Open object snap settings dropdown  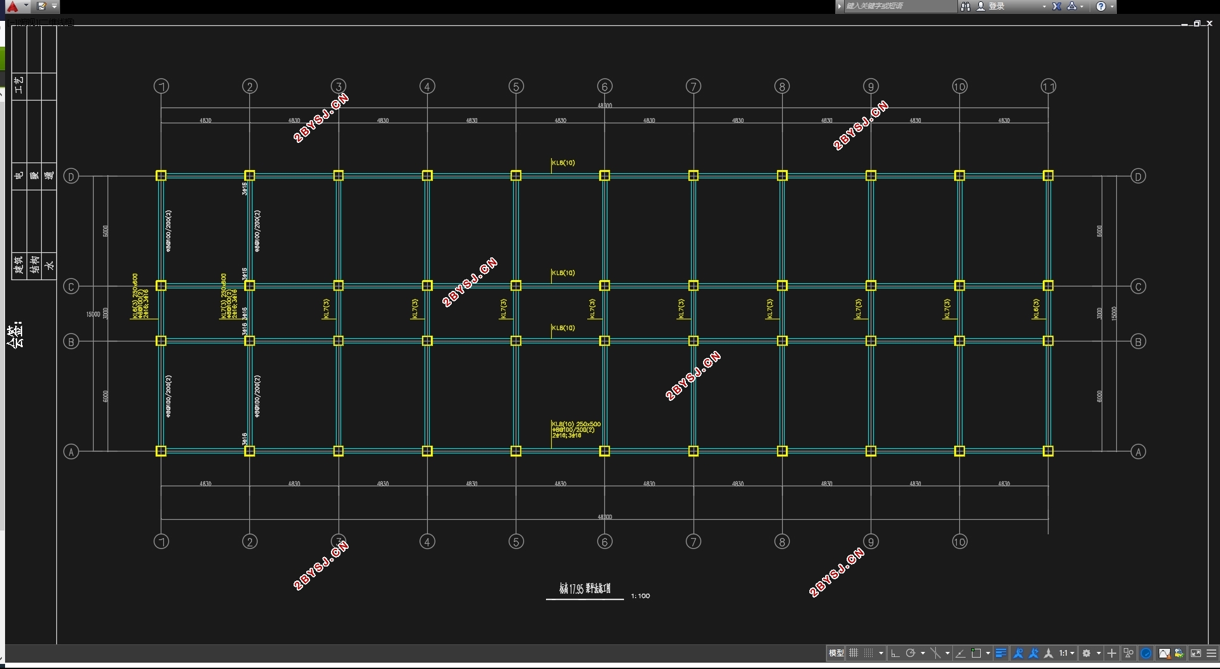click(988, 653)
